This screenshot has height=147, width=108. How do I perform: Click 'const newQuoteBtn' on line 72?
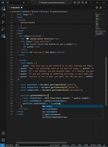click(x=30, y=90)
